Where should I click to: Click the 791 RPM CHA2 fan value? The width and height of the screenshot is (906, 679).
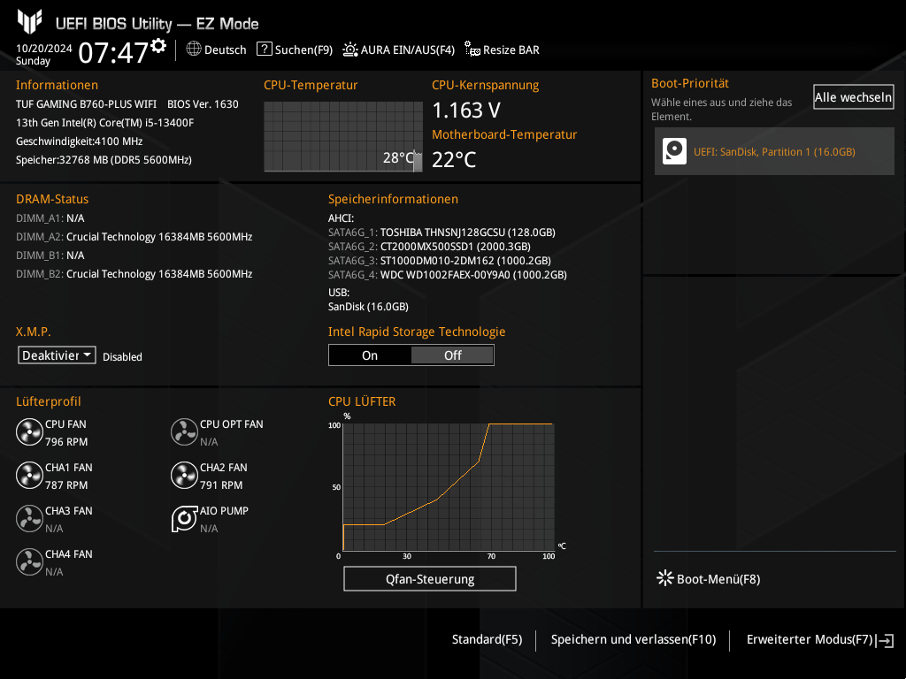(x=221, y=485)
